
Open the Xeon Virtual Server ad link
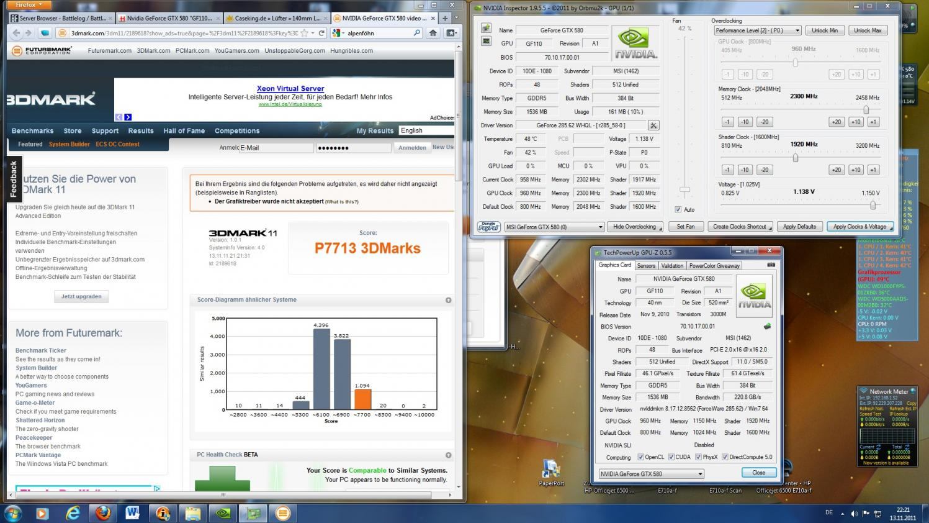(x=290, y=88)
